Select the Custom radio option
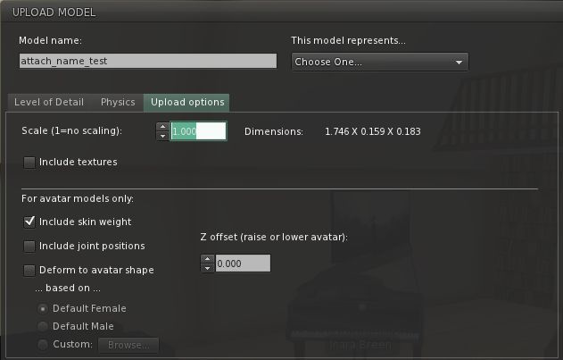 pyautogui.click(x=43, y=344)
